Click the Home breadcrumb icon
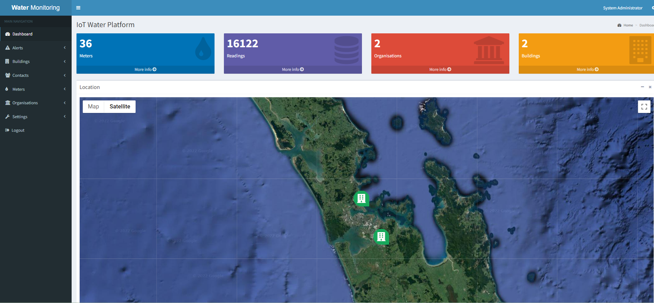The image size is (654, 303). (619, 25)
